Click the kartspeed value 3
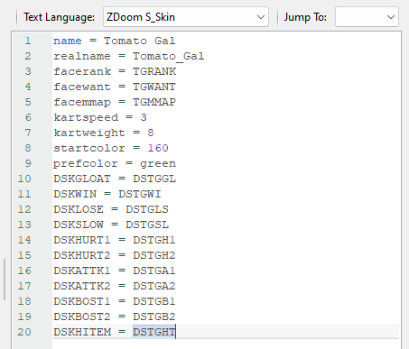This screenshot has height=349, width=409. click(x=144, y=117)
